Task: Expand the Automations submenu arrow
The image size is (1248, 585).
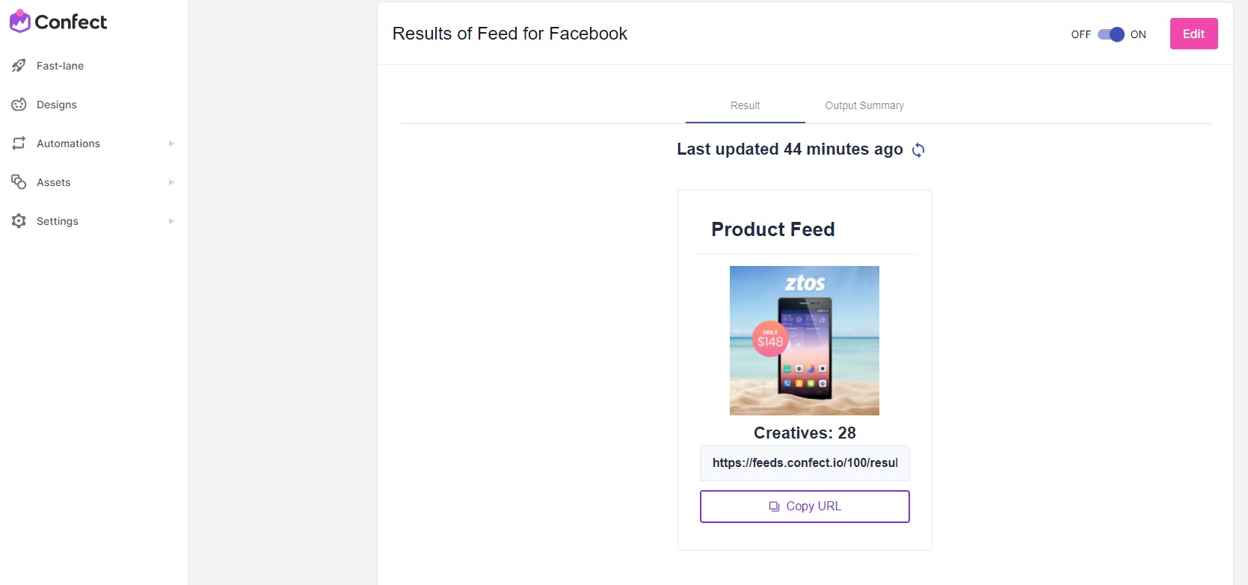Action: click(171, 143)
